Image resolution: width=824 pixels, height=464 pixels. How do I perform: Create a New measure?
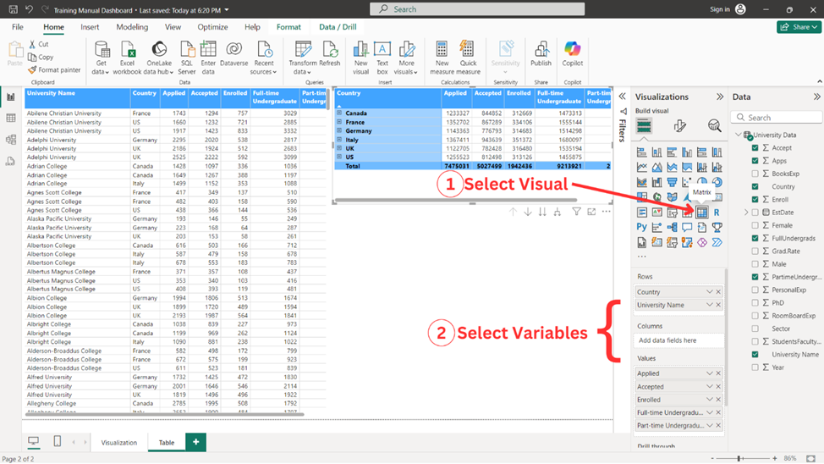[442, 58]
